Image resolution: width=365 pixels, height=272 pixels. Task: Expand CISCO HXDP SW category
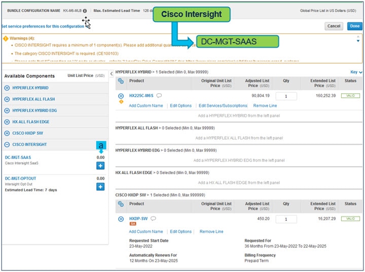pos(7,133)
